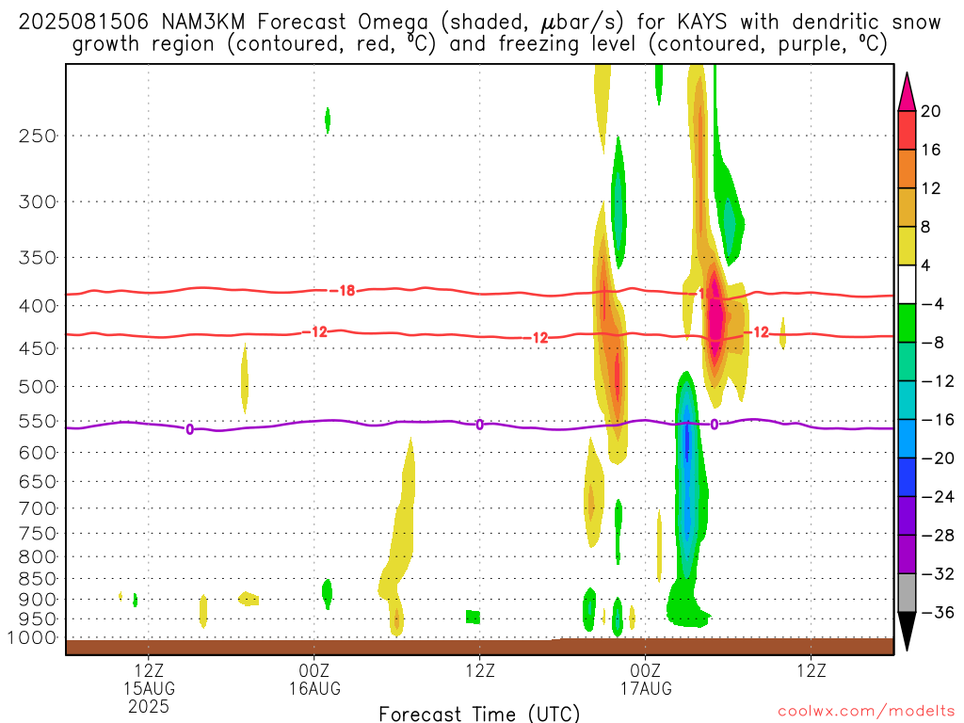Screen dimensions: 964x723
Task: Click the colorbar value label -36
Action: pos(938,612)
